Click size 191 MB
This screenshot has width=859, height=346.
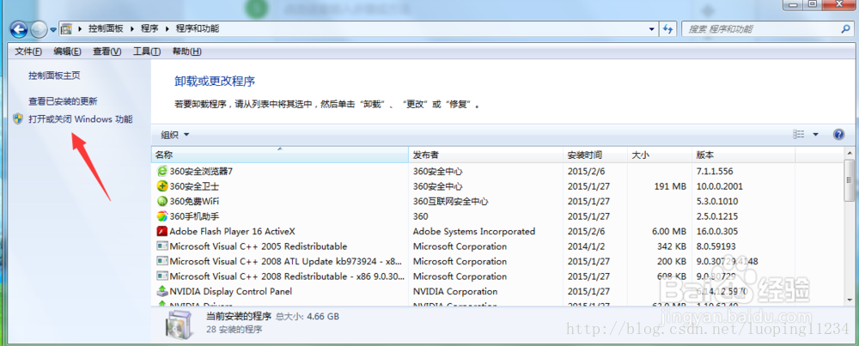(x=670, y=186)
